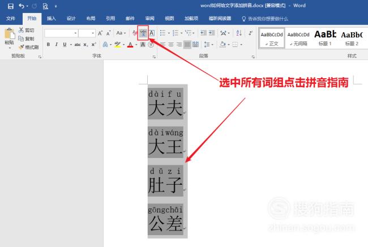The height and width of the screenshot is (247, 368).
Task: Toggle Italic formatting
Action: [x=56, y=45]
